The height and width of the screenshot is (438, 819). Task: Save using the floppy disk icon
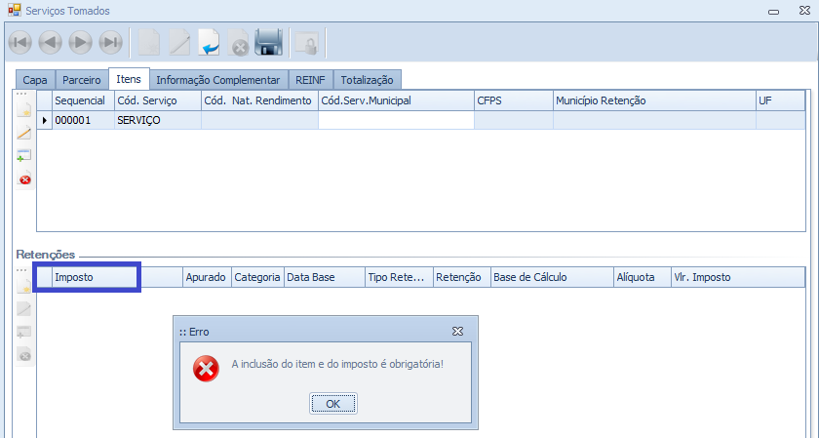coord(268,42)
